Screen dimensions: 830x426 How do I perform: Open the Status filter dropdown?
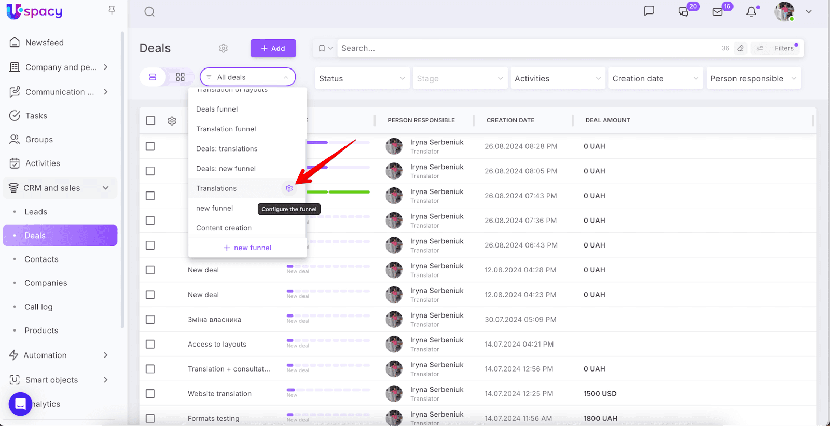point(362,78)
